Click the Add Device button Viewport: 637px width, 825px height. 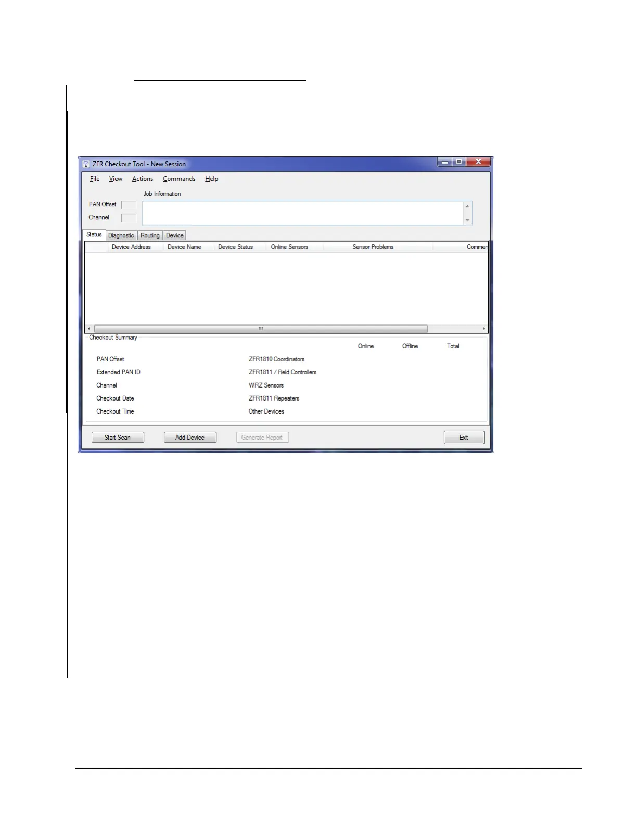(x=190, y=438)
